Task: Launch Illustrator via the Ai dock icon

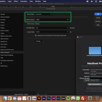Action: [39, 98]
